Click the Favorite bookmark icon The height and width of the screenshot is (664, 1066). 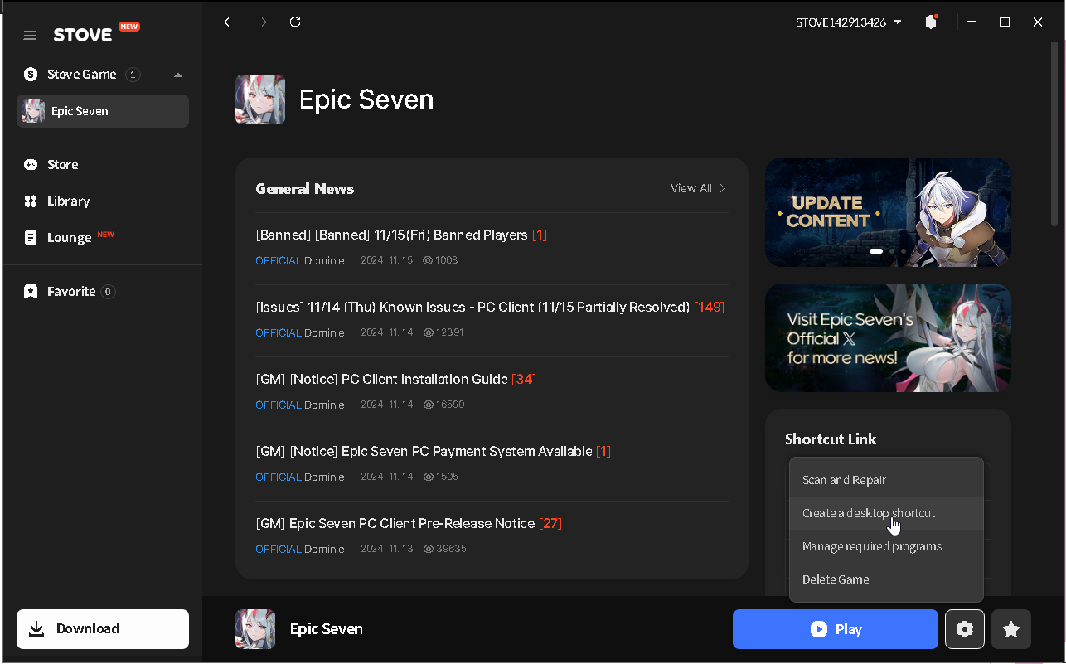(x=31, y=292)
